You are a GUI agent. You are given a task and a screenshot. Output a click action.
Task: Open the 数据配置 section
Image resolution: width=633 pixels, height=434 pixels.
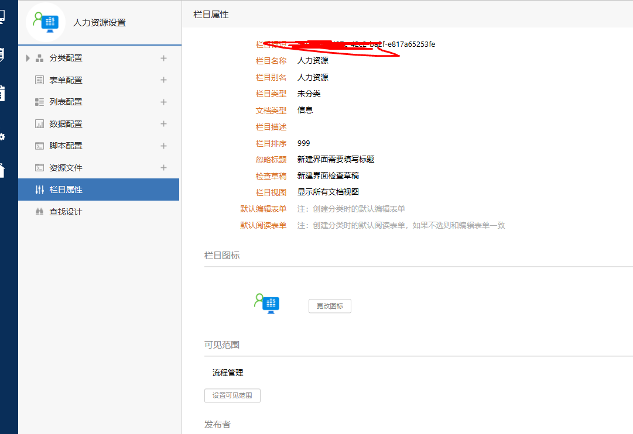pos(66,124)
